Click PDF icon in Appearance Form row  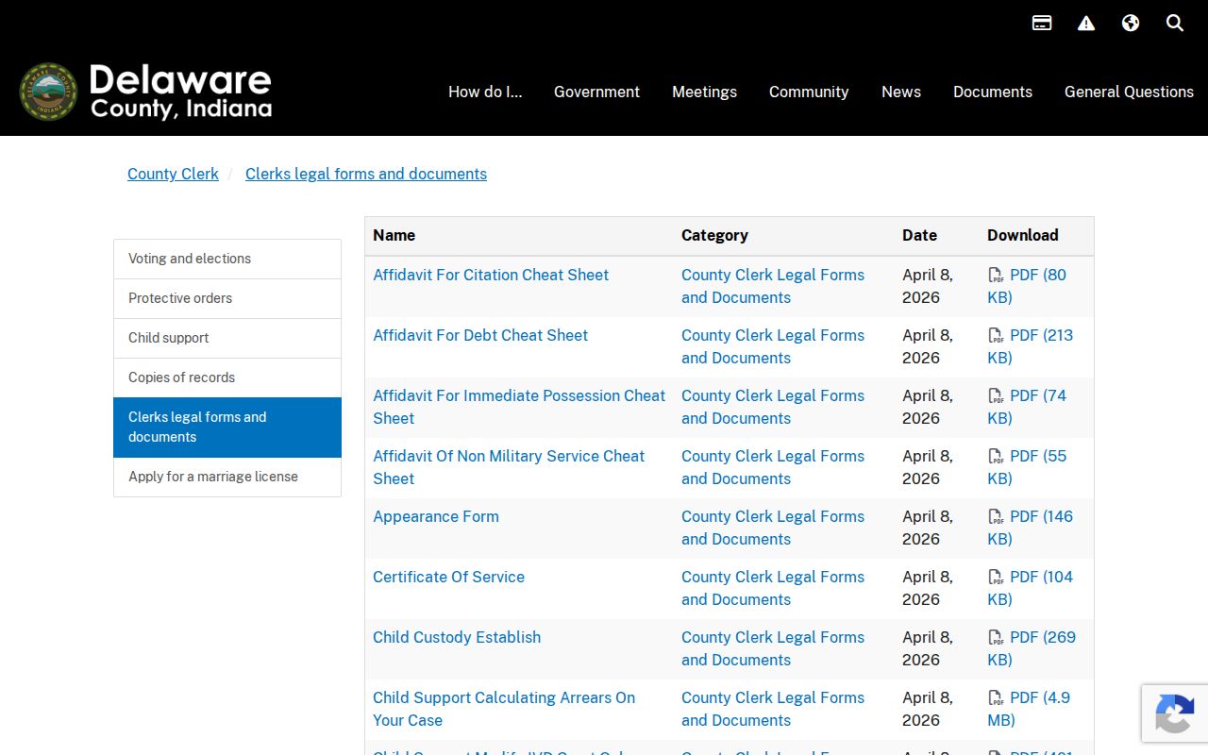coord(996,517)
